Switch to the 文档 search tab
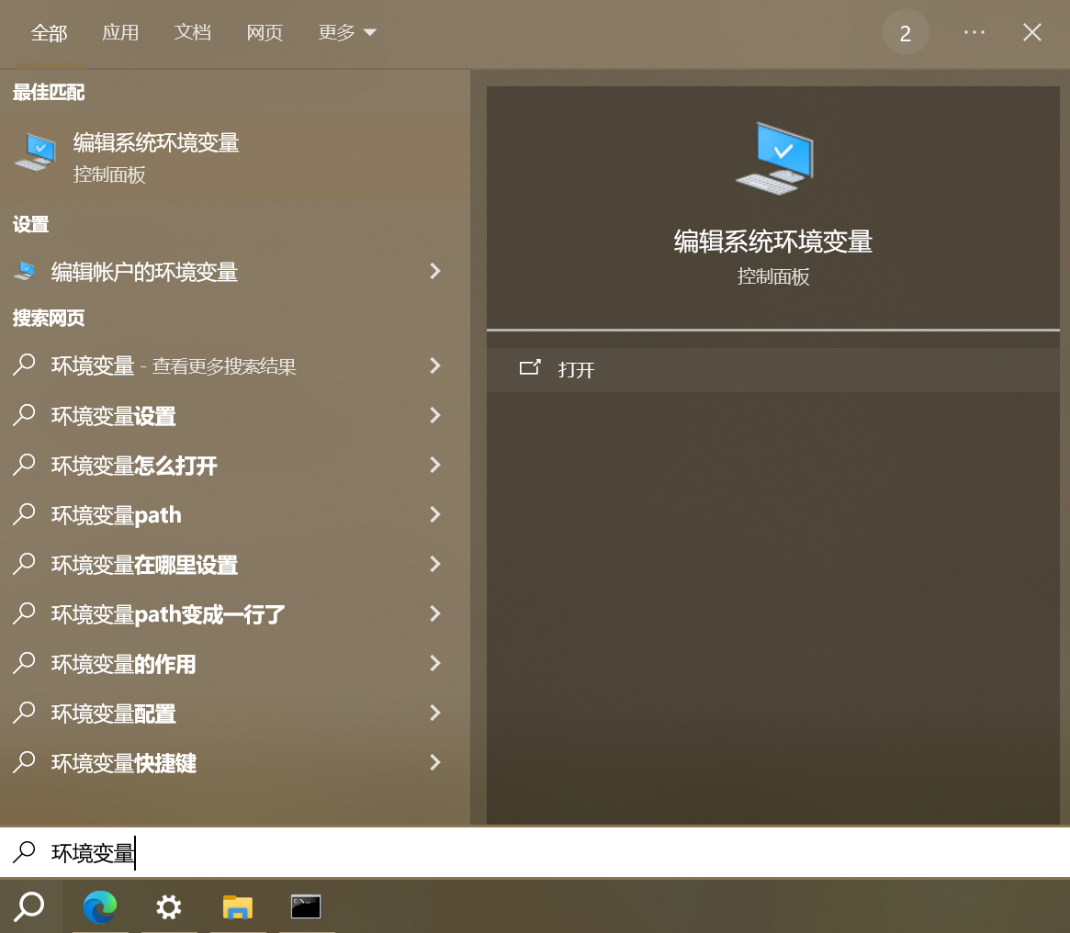1070x933 pixels. pos(192,32)
